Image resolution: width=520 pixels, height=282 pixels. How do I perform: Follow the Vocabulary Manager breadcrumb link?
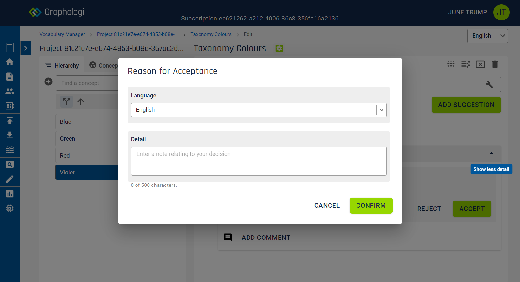[x=62, y=34]
